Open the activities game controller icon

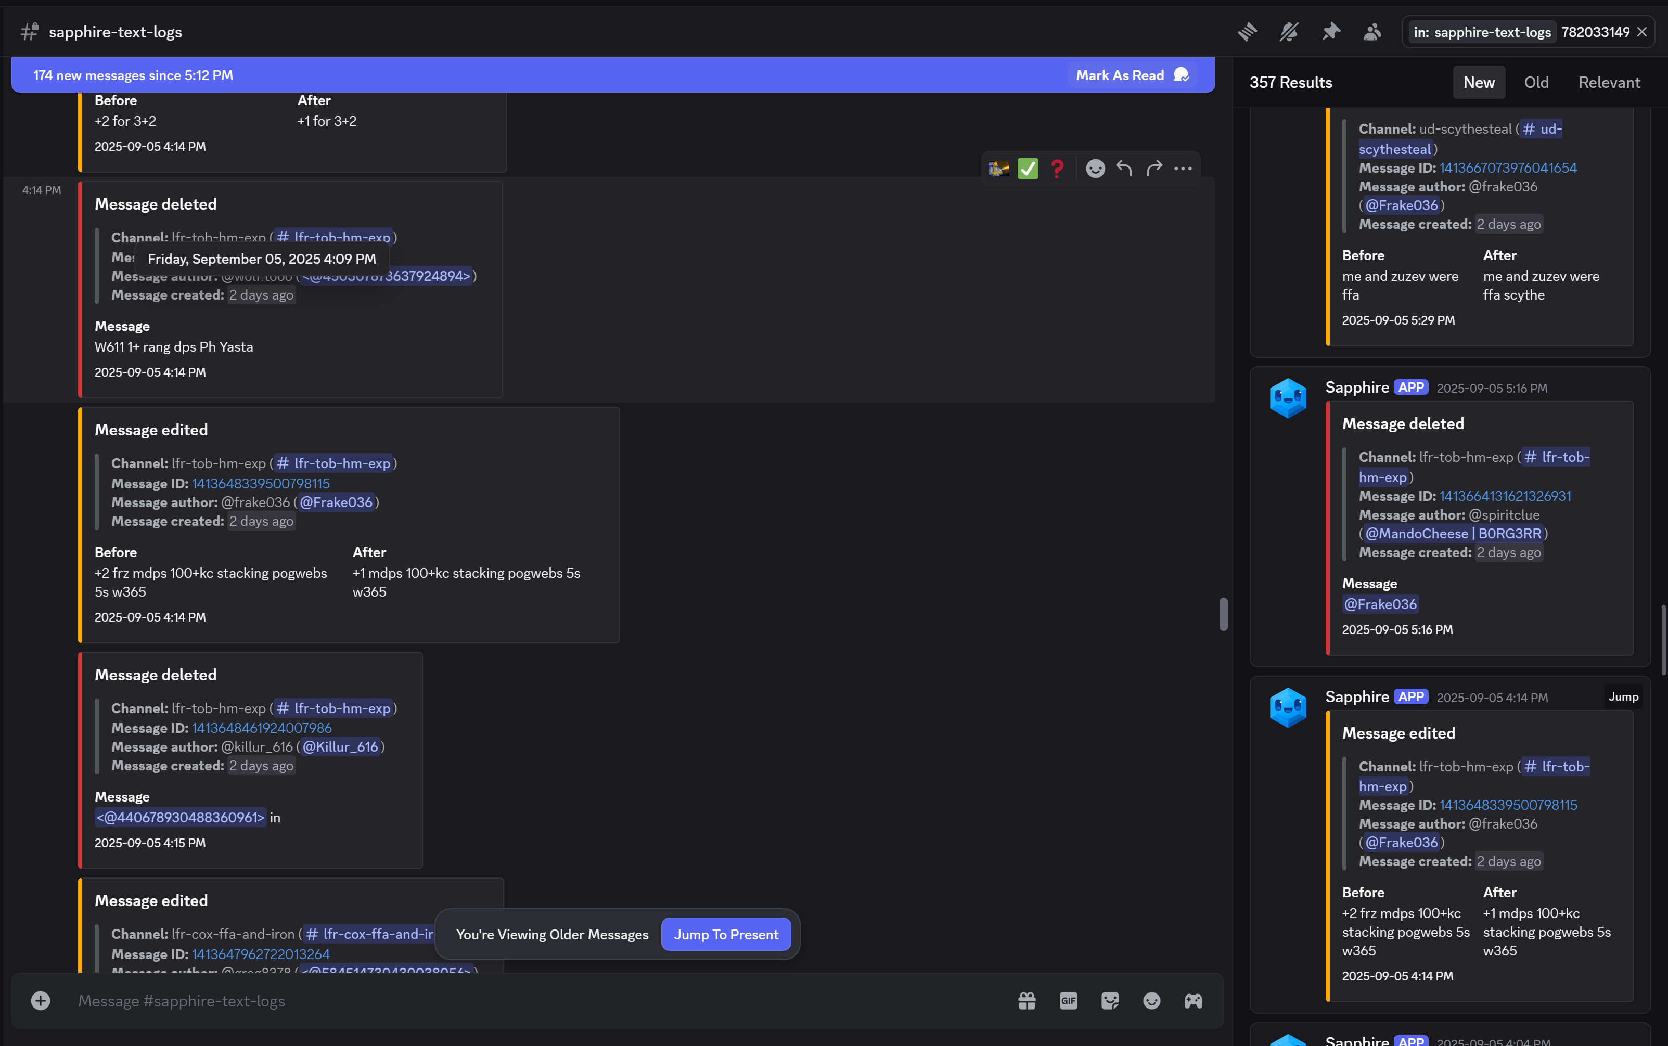click(x=1192, y=1000)
